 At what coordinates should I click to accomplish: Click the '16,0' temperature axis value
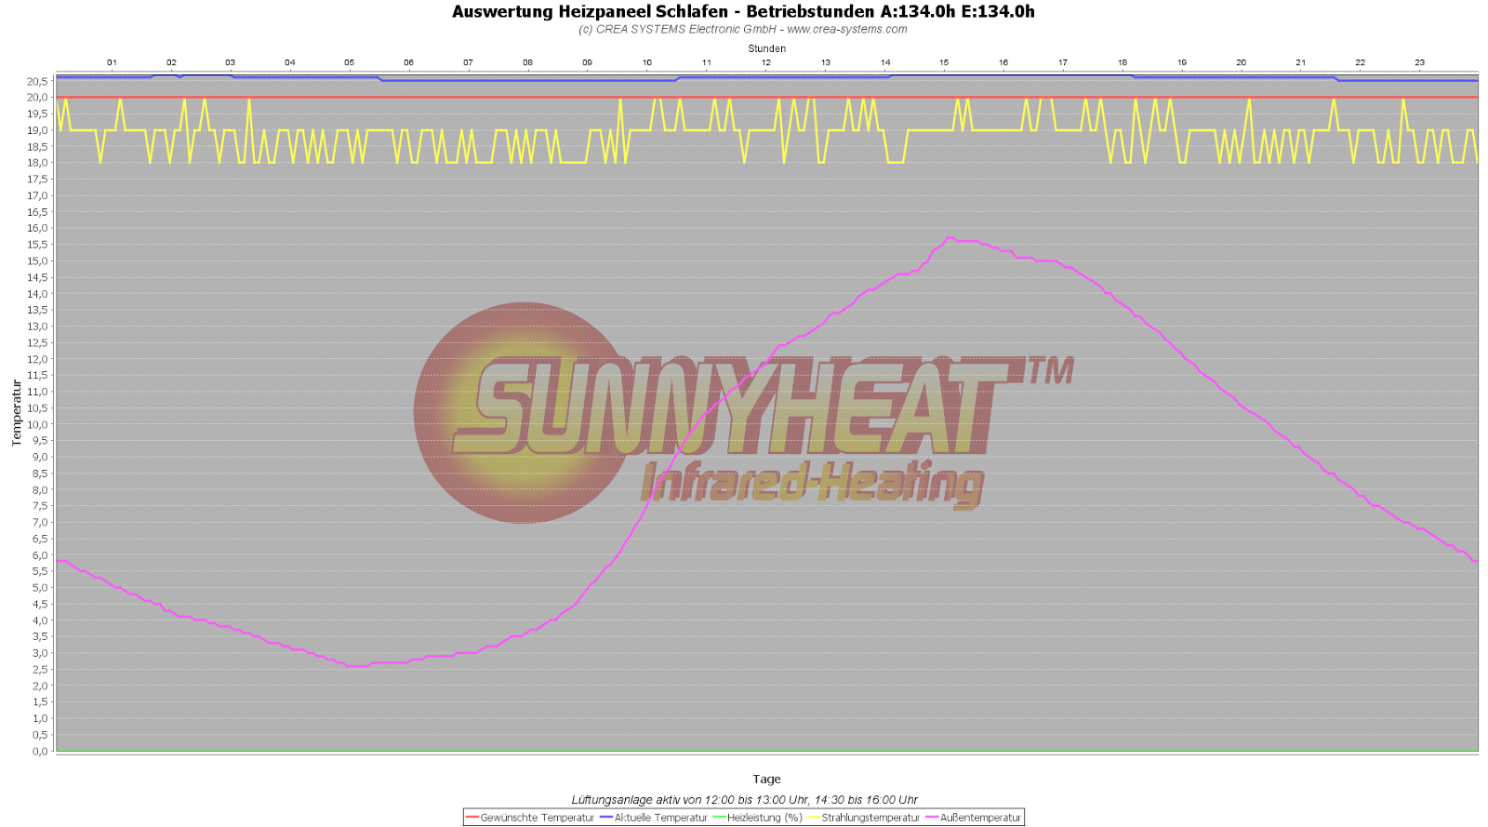click(x=37, y=228)
